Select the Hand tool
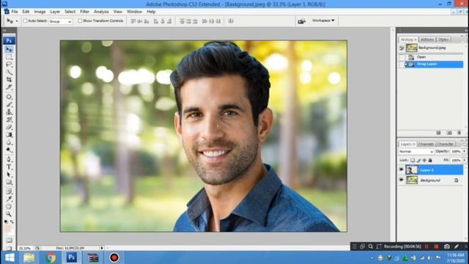Viewport: 469px width, 264px height. (x=9, y=207)
